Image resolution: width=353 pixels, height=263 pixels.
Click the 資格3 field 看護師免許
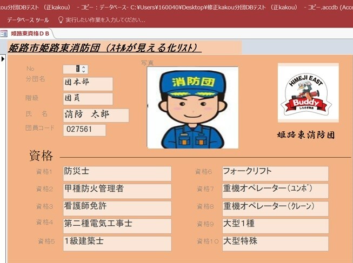pos(117,208)
